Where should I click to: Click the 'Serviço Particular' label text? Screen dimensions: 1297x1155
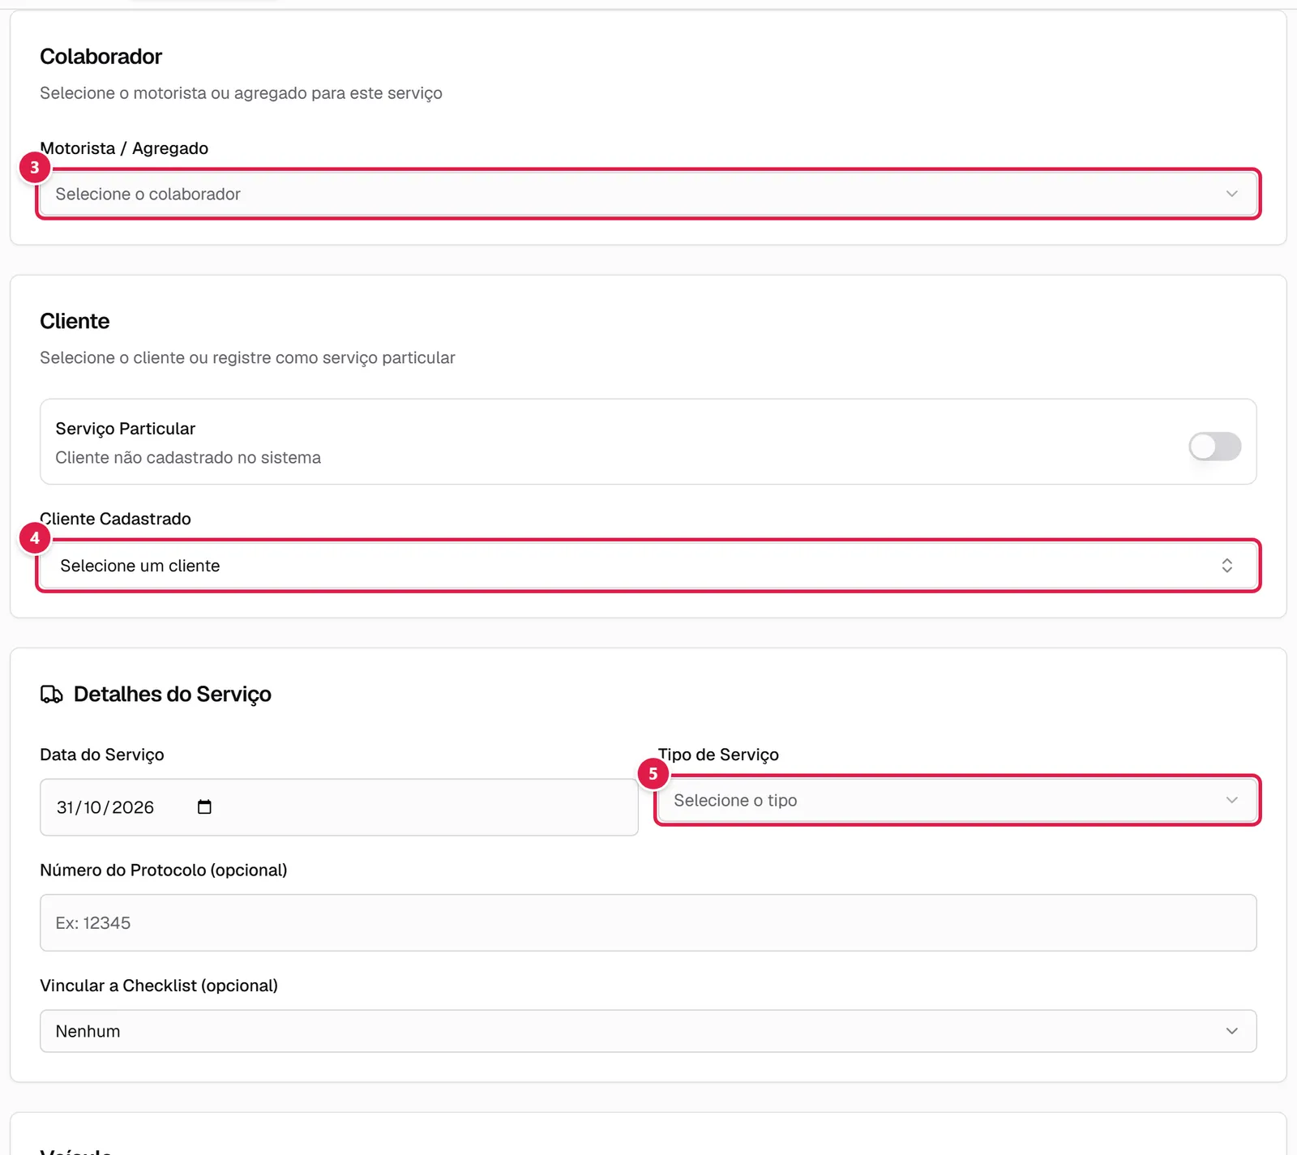click(126, 429)
